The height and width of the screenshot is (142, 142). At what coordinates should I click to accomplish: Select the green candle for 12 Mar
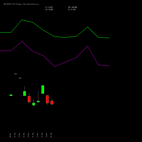25,93
